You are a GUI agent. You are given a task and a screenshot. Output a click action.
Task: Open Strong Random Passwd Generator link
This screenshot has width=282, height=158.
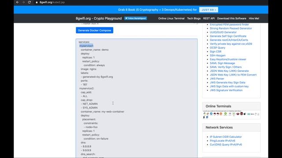tap(231, 28)
